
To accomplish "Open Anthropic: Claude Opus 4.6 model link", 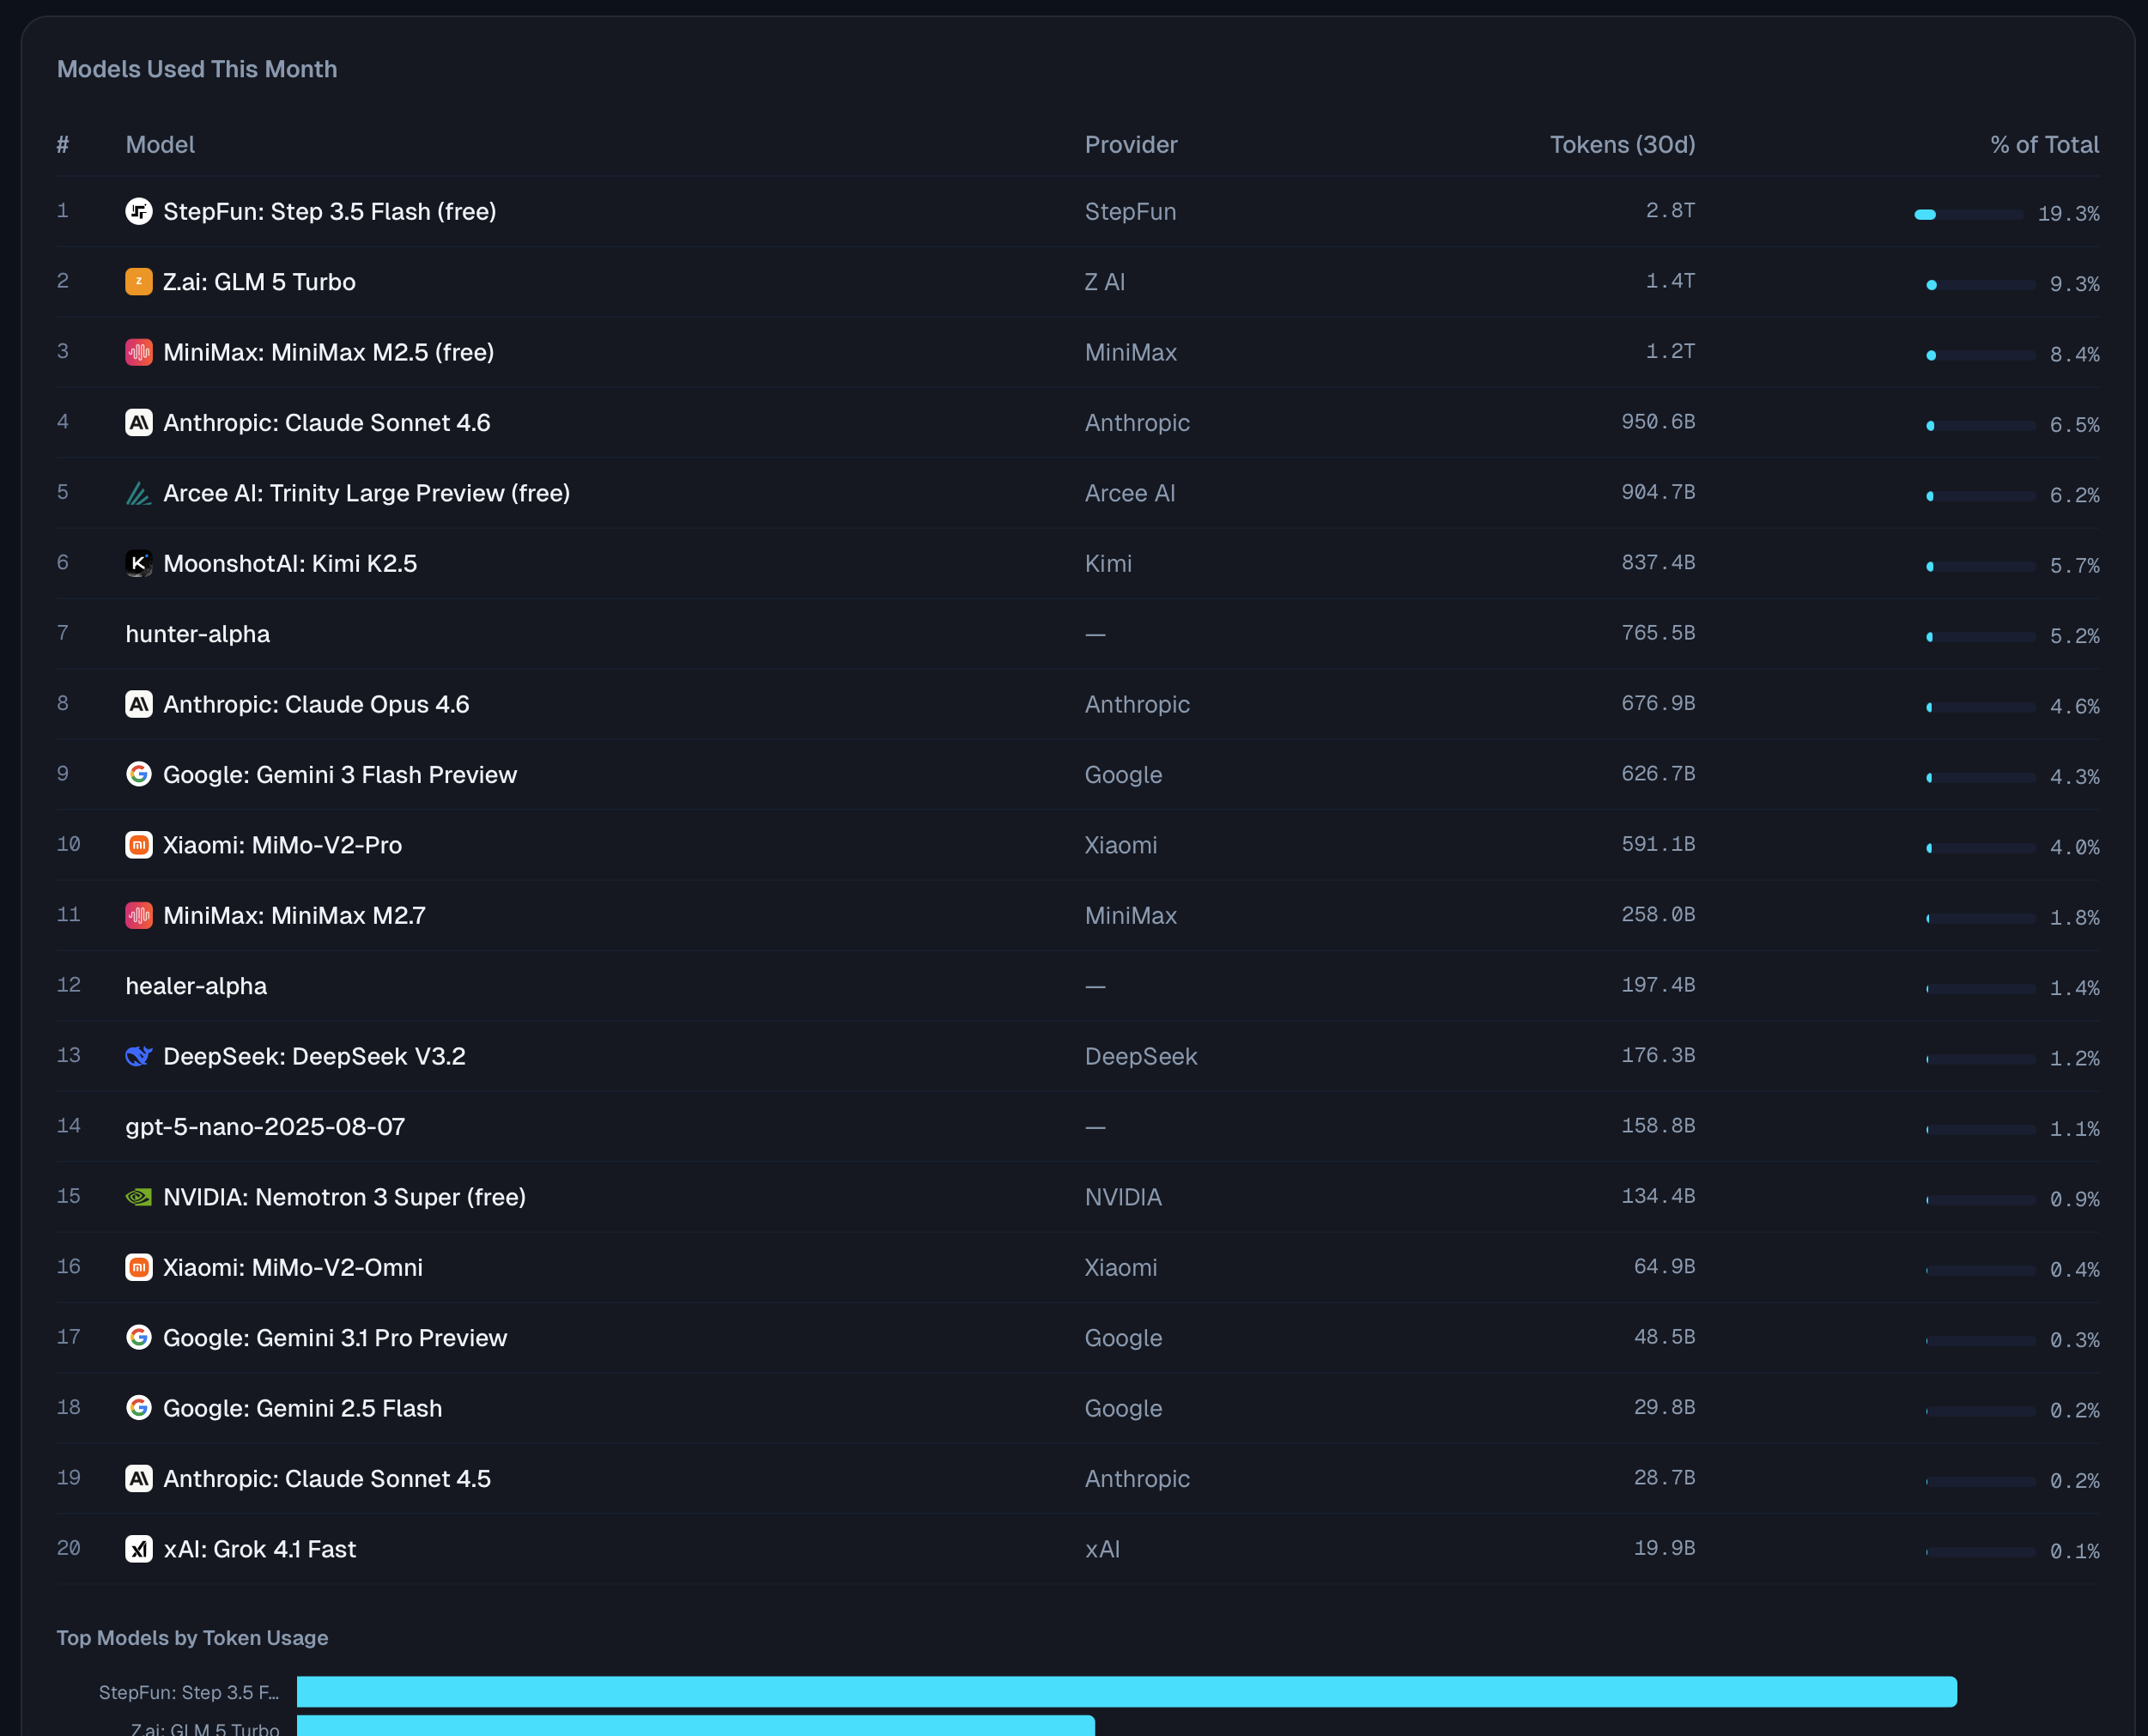I will (x=315, y=704).
